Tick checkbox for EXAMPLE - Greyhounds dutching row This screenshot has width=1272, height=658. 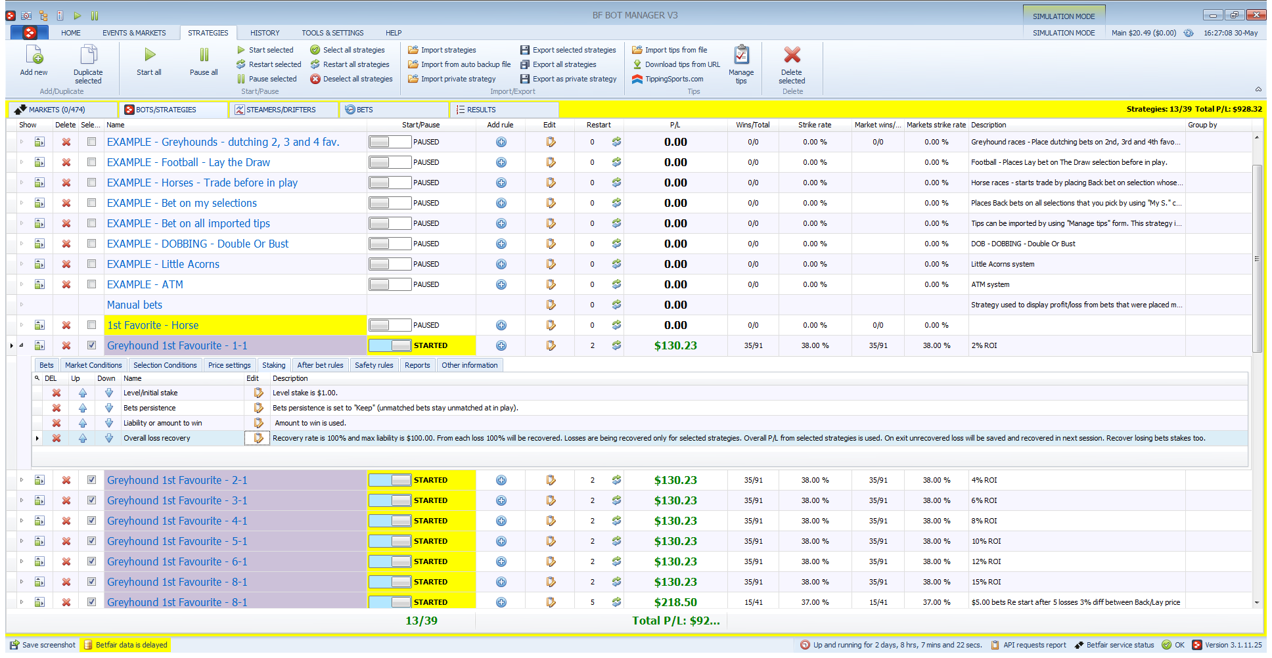click(x=91, y=142)
